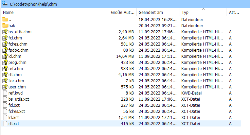This screenshot has width=250, height=135.
Task: Click the rtl.xct file icon
Action: [x=5, y=123]
